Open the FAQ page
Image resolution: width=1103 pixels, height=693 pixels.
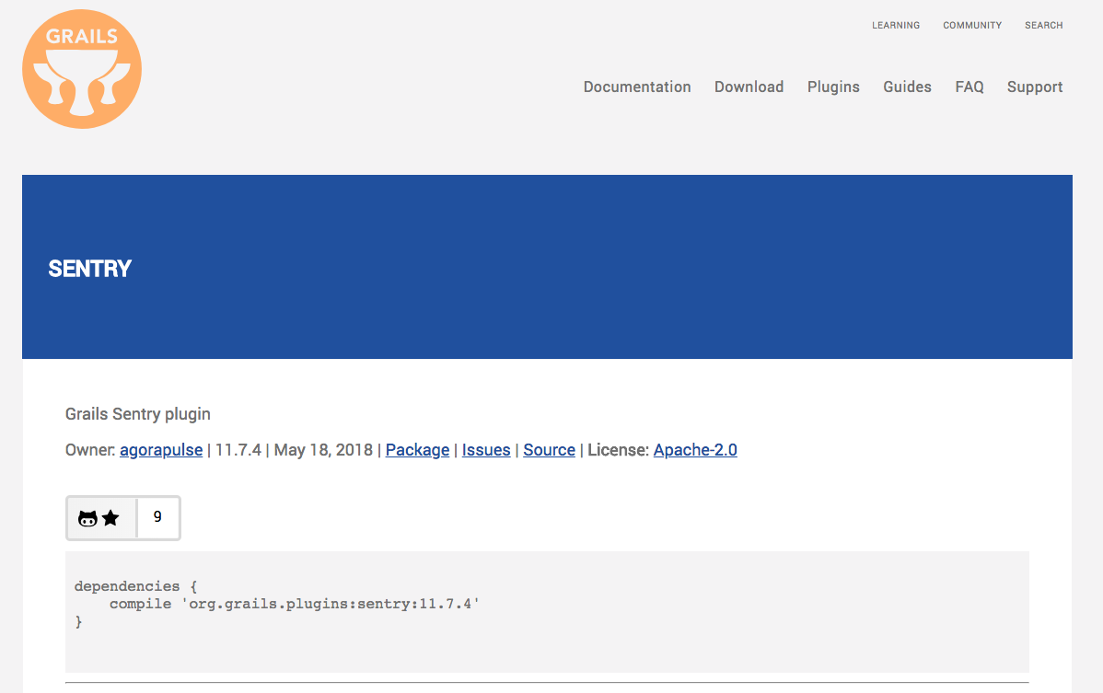click(969, 87)
